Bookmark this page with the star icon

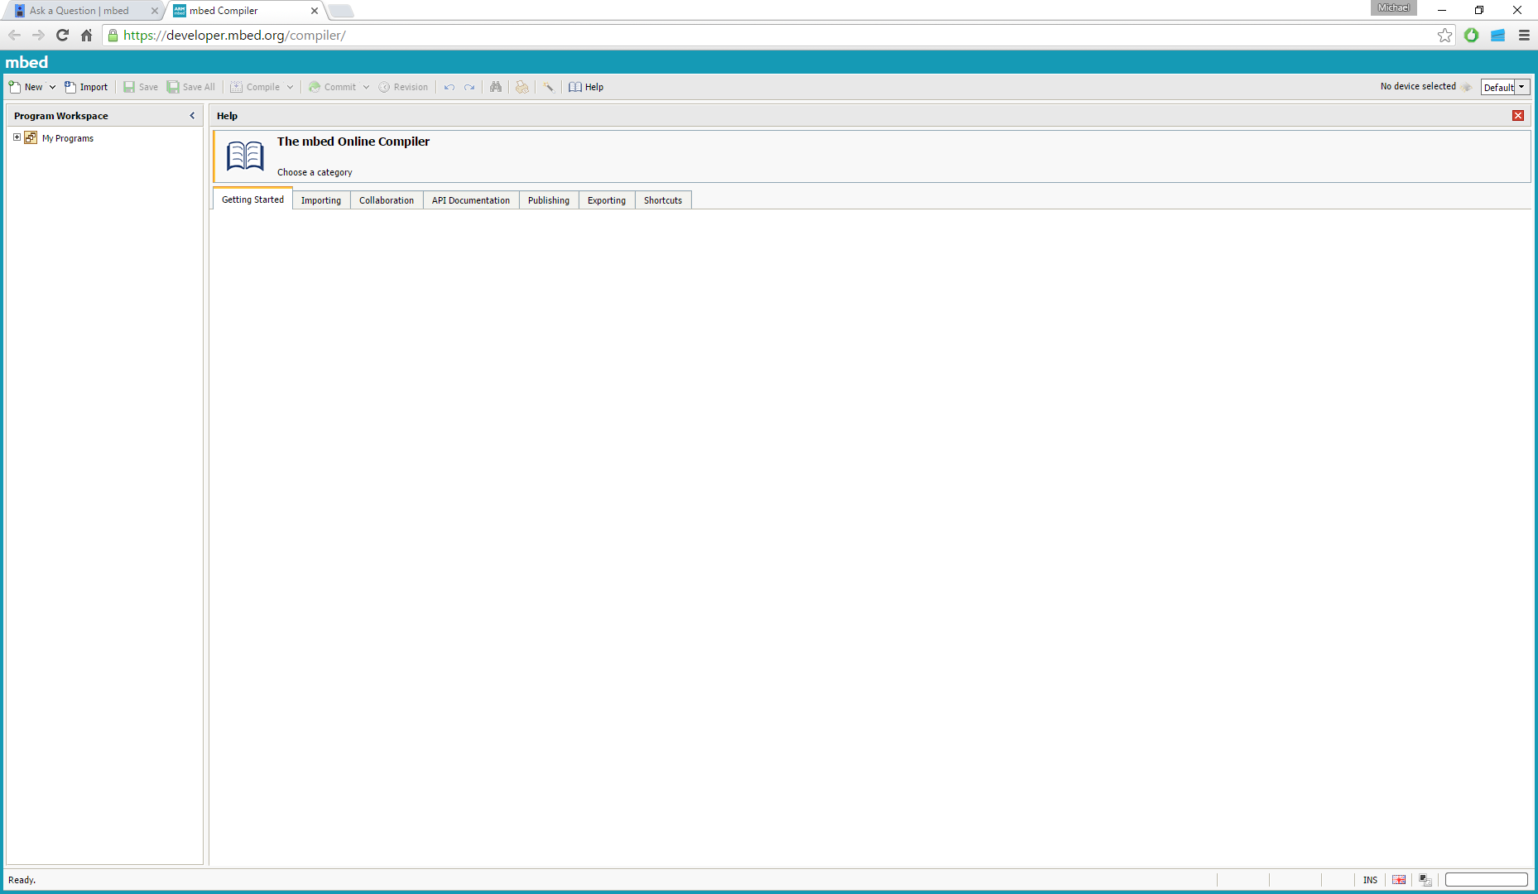(x=1444, y=35)
